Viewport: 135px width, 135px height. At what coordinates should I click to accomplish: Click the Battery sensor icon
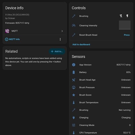(x=74, y=72)
